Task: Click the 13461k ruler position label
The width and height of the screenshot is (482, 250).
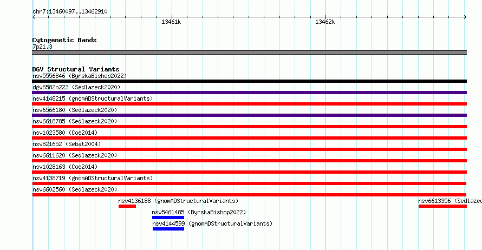Action: [171, 22]
